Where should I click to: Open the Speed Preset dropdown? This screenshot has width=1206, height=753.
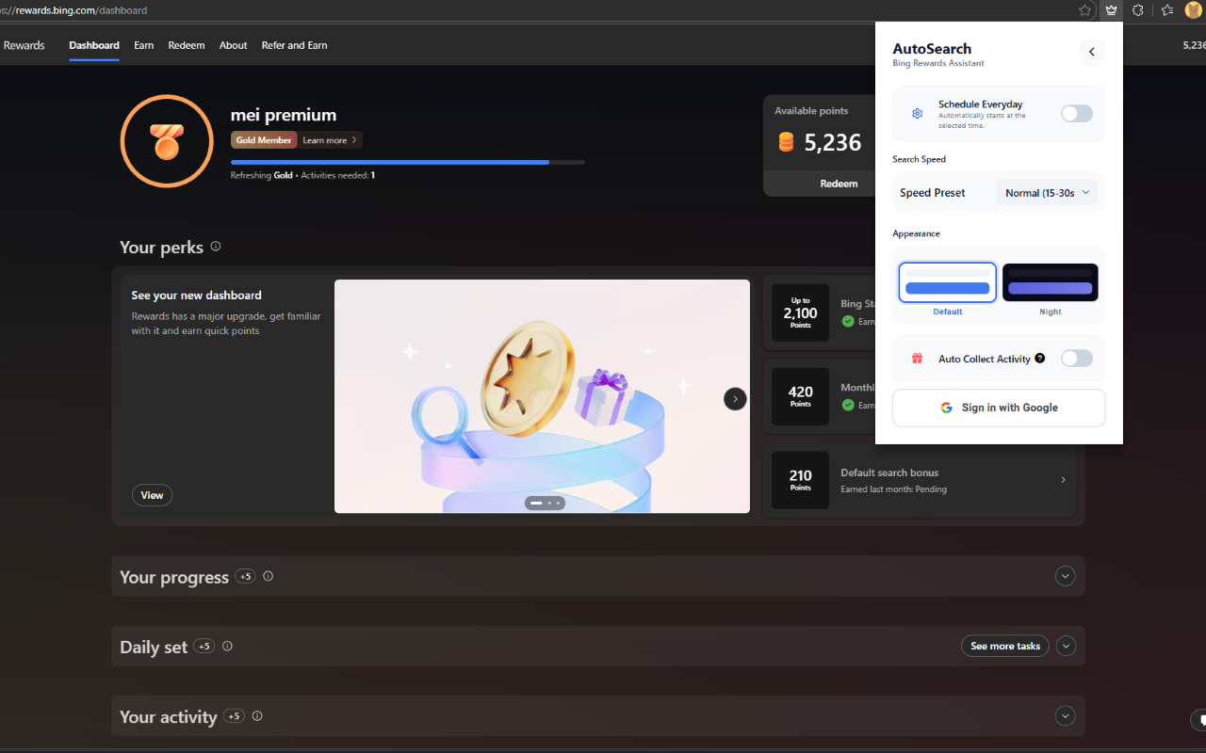[x=1047, y=193]
